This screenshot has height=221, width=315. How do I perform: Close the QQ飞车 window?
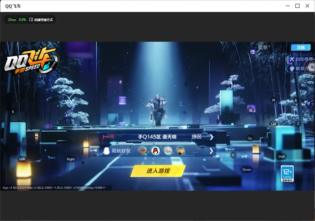[x=307, y=6]
